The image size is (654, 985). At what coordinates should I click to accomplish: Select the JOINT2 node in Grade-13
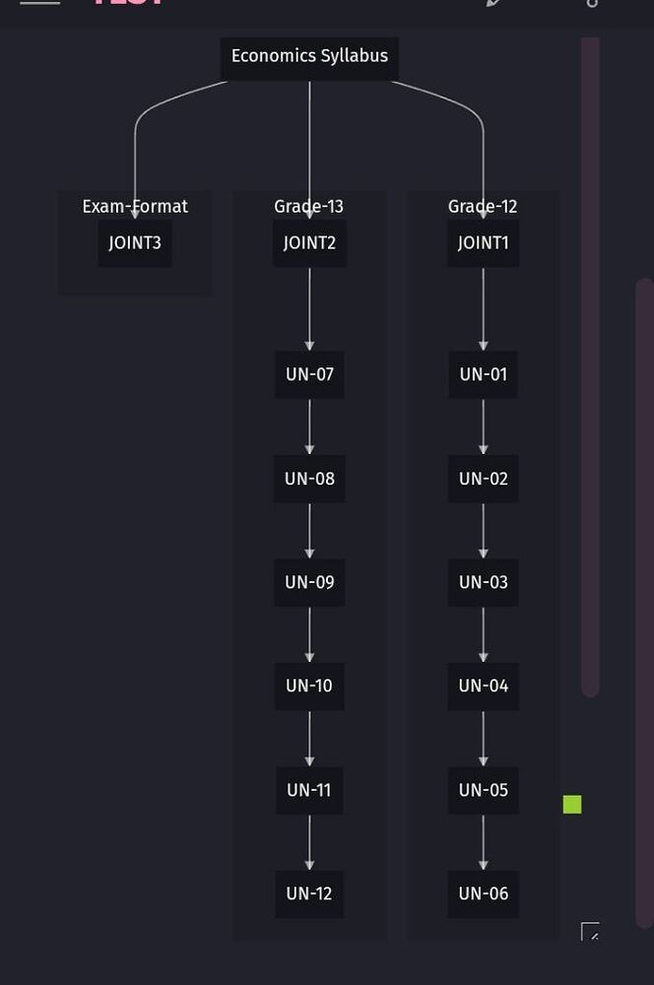click(x=309, y=242)
